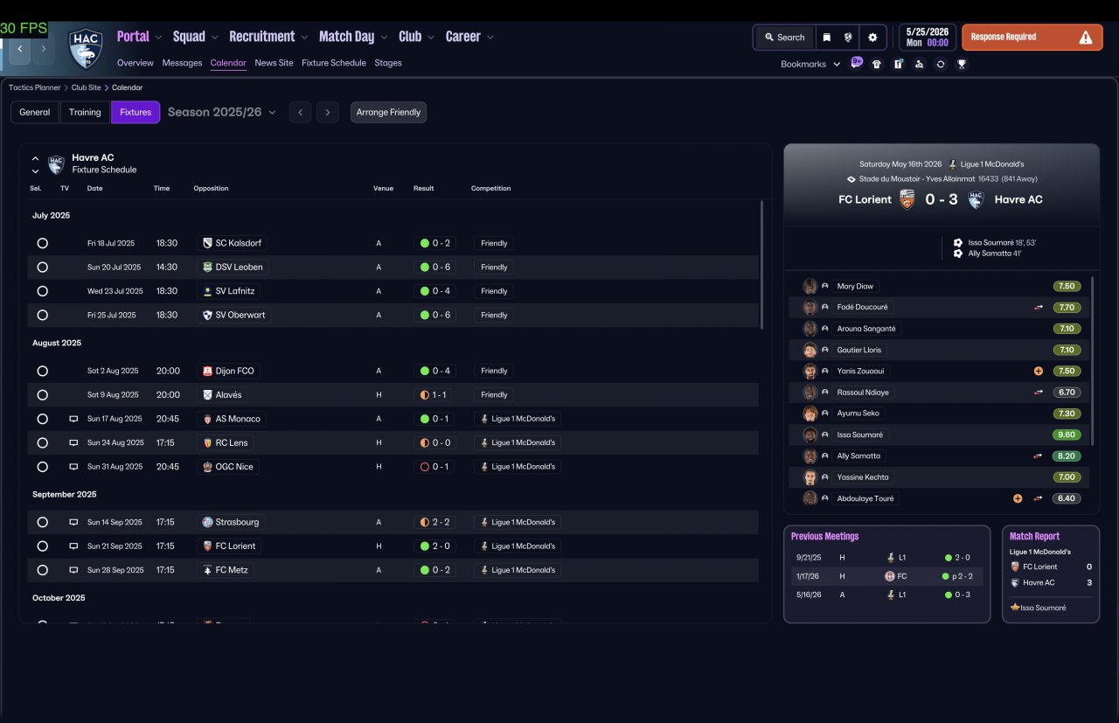Switch to the General calendar tab
The image size is (1119, 723).
click(x=35, y=112)
